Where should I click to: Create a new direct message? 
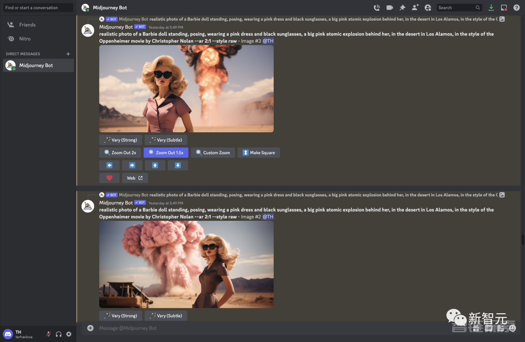(x=68, y=54)
